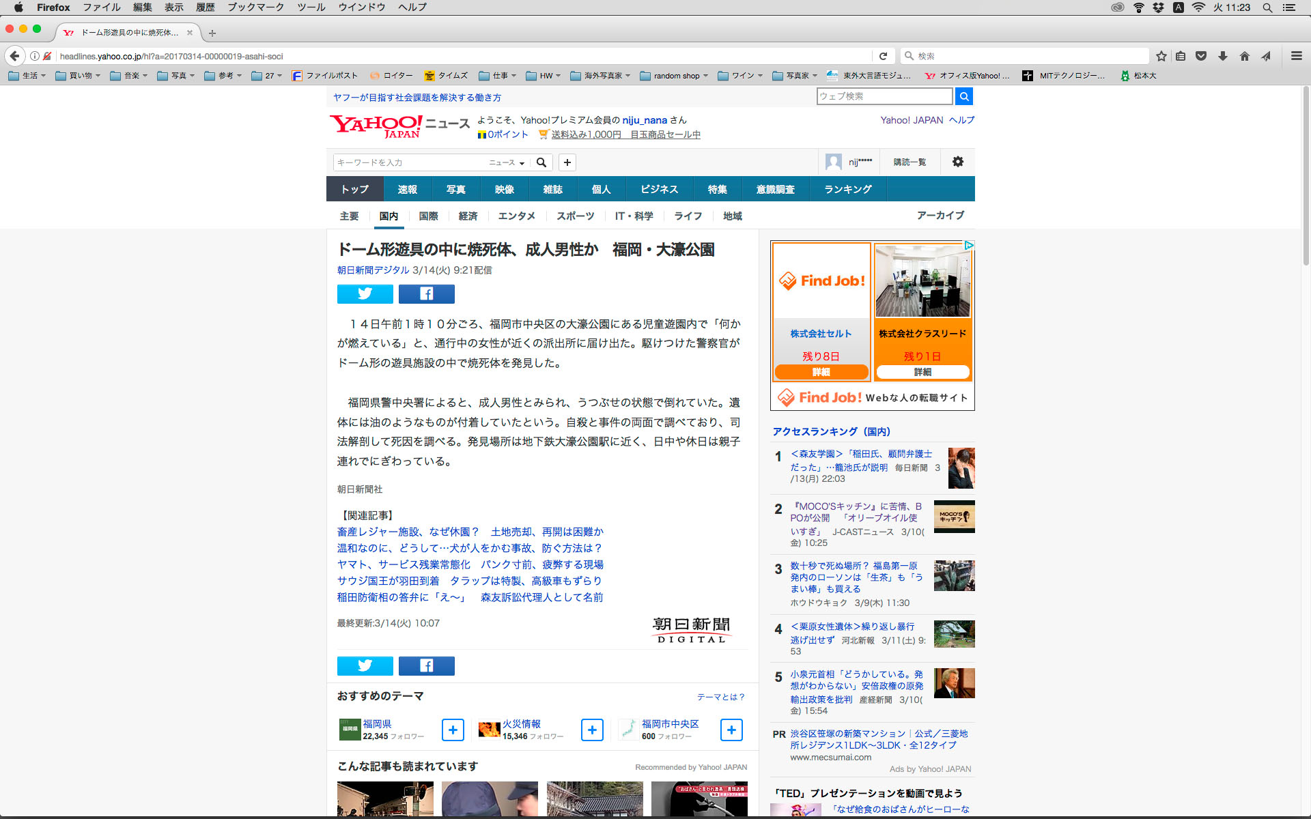Go back with browser back arrow
This screenshot has height=819, width=1311.
click(15, 56)
